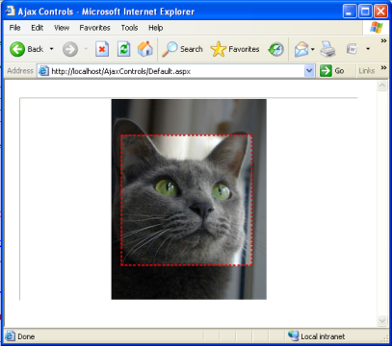Click the cat photo below crop box
392x346 pixels.
coord(189,283)
